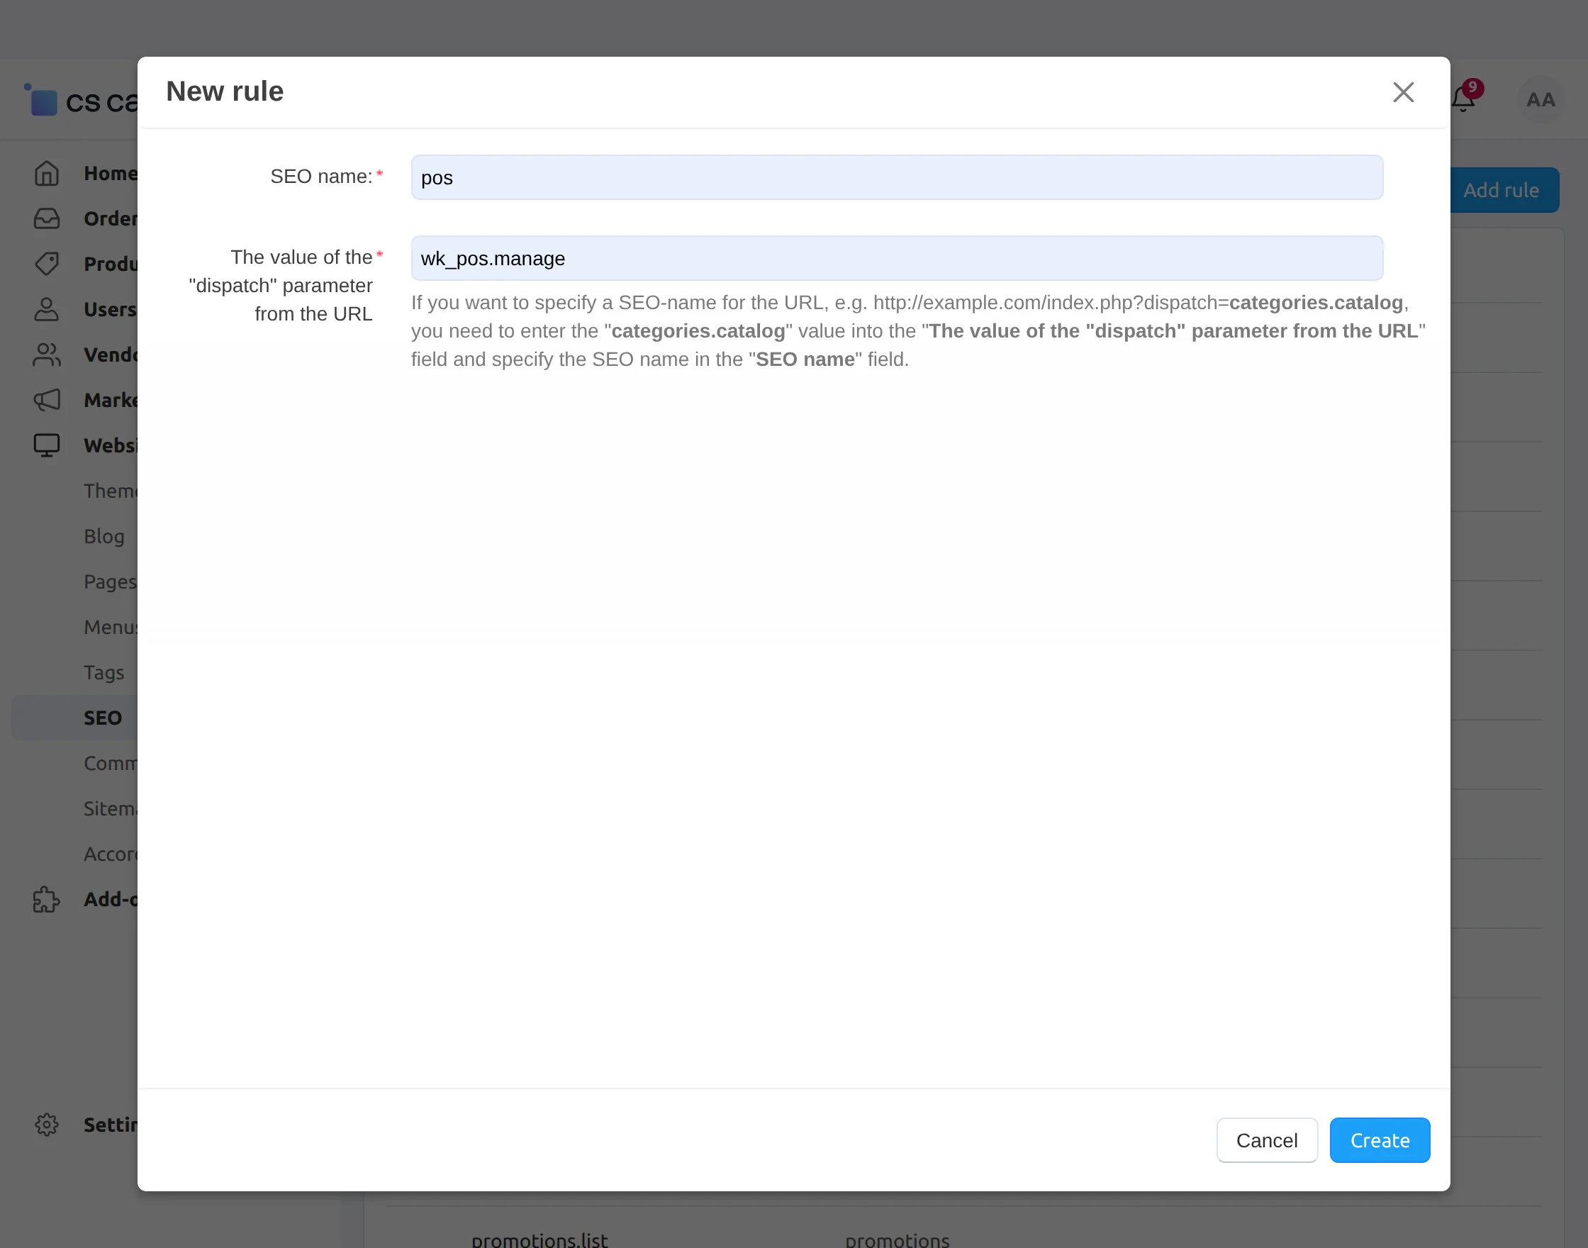Open the Tags sidebar menu item
Image resolution: width=1588 pixels, height=1248 pixels.
(x=104, y=672)
